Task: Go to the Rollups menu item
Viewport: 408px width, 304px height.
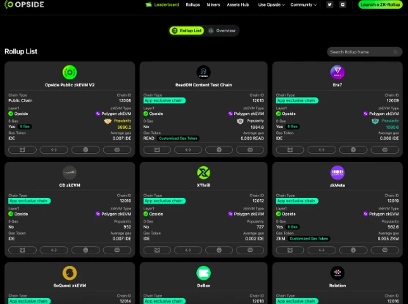Action: (x=193, y=4)
